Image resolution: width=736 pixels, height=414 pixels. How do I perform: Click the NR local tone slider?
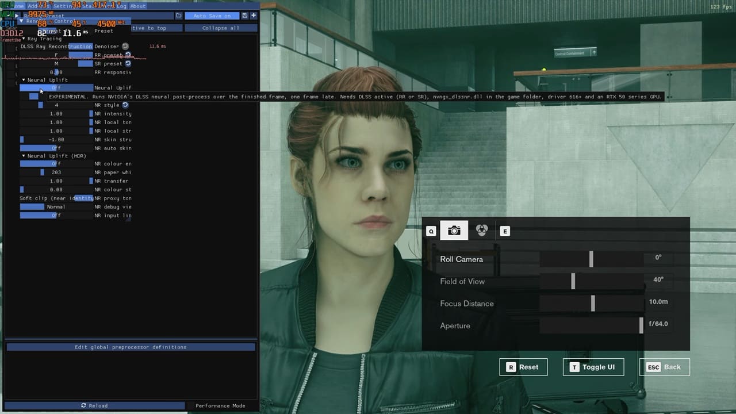click(x=56, y=122)
